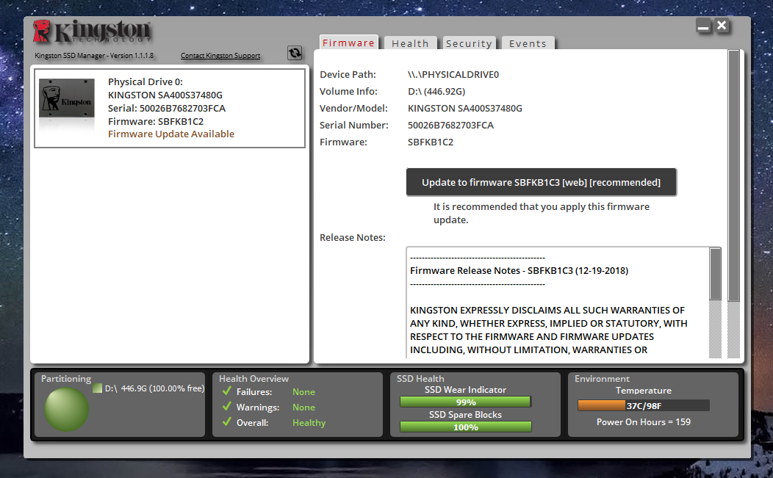Click the recommended firmware update message
This screenshot has width=773, height=478.
click(542, 213)
